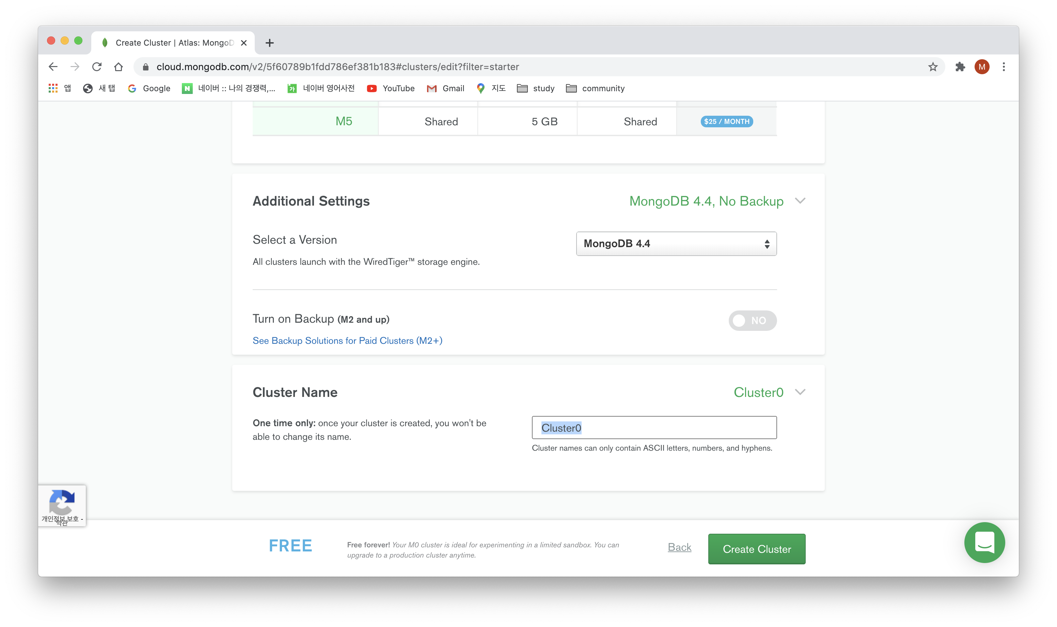Click the Create Cluster button

(x=756, y=549)
